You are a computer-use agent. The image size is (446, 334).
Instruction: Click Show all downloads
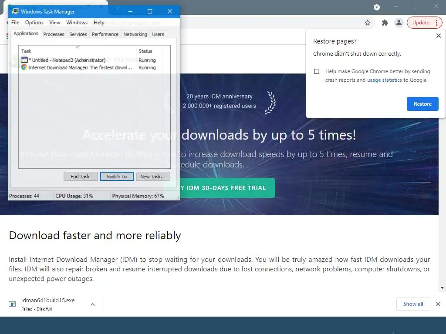(x=413, y=304)
